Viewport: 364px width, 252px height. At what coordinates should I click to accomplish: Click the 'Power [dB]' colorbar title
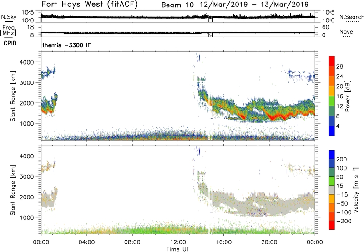coord(347,96)
